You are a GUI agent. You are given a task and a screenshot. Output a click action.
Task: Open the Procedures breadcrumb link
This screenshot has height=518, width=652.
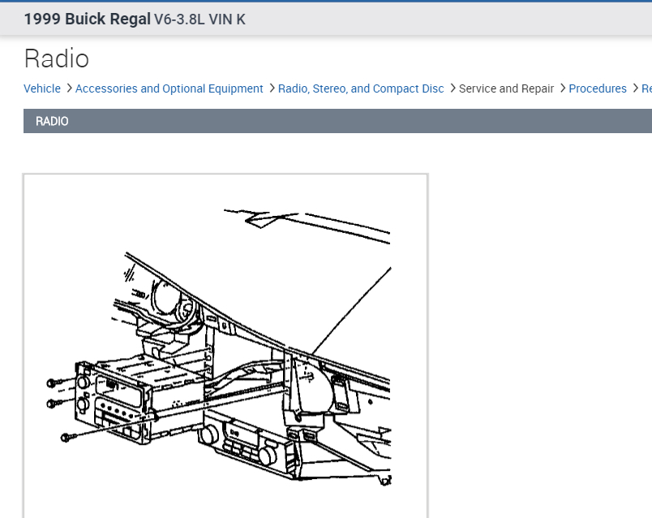point(598,88)
